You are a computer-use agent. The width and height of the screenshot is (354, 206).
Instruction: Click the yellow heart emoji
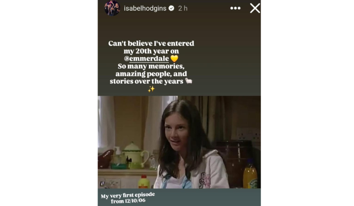pos(174,59)
